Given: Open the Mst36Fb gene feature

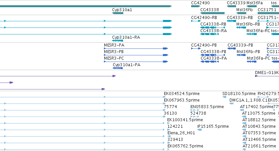Looking at the screenshot, I should pos(241,13).
